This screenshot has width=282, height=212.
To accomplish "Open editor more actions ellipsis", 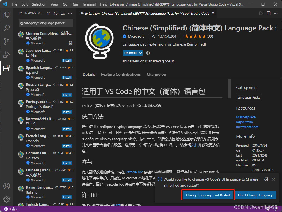I will [x=276, y=13].
